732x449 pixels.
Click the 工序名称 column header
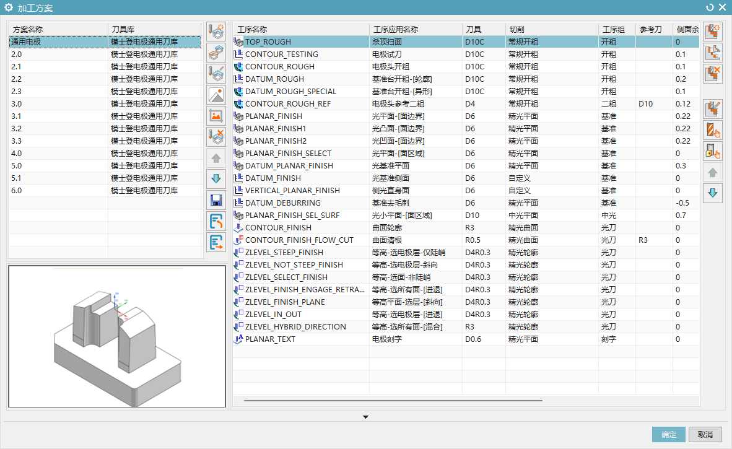pos(301,29)
